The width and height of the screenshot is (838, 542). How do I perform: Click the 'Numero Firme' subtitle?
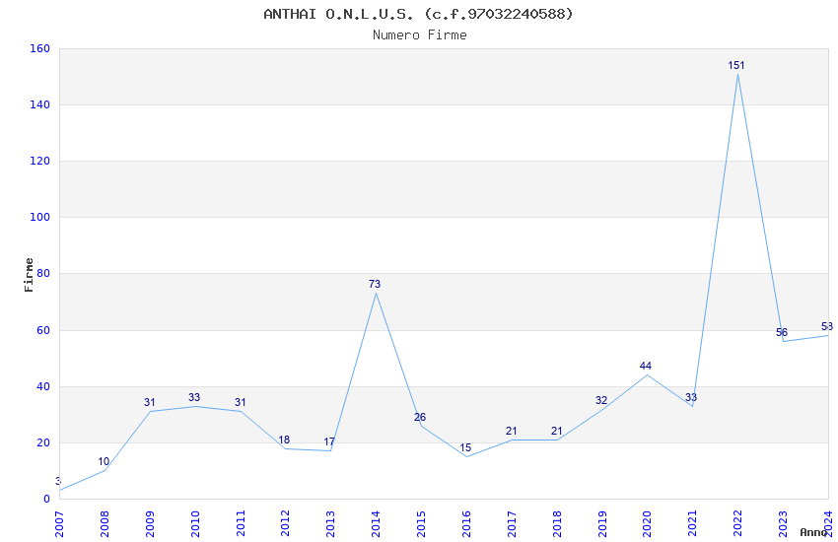420,34
